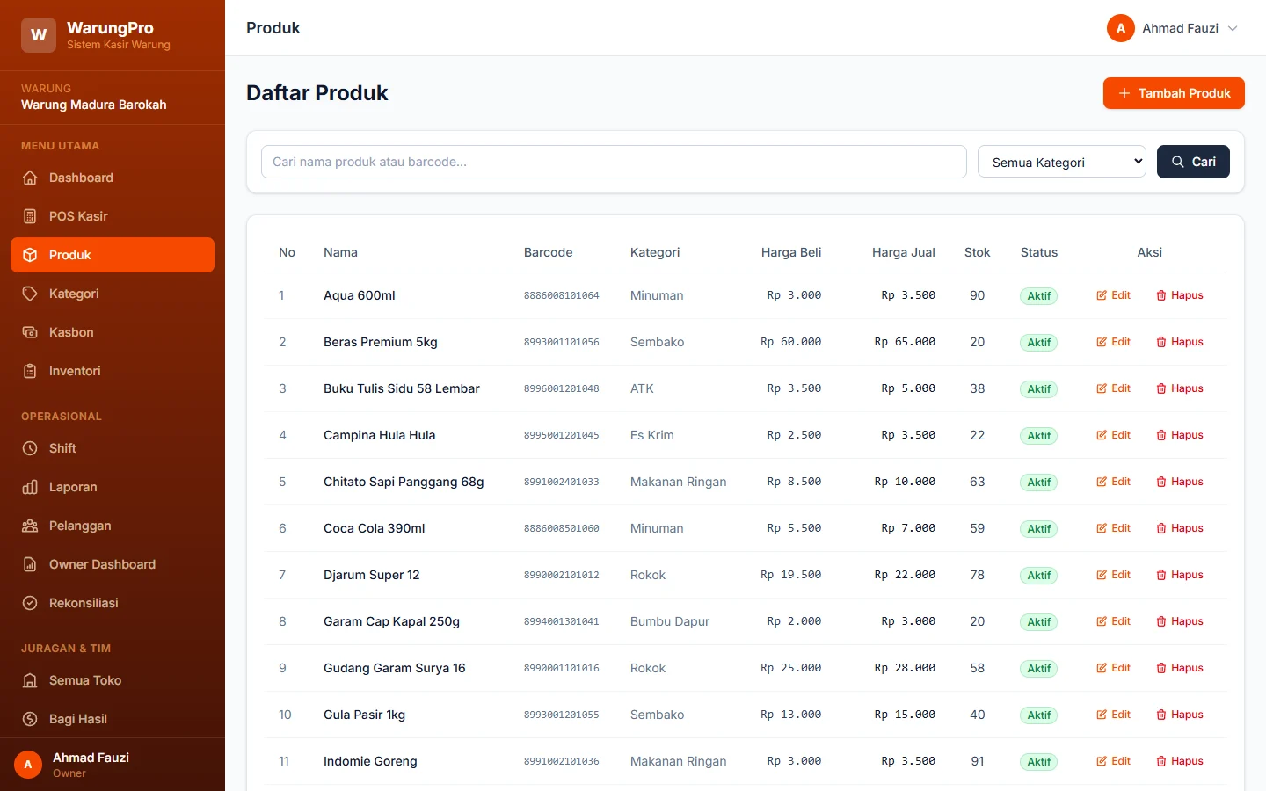Click the Shift clock icon

click(30, 448)
